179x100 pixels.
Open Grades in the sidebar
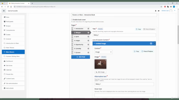click(13, 34)
